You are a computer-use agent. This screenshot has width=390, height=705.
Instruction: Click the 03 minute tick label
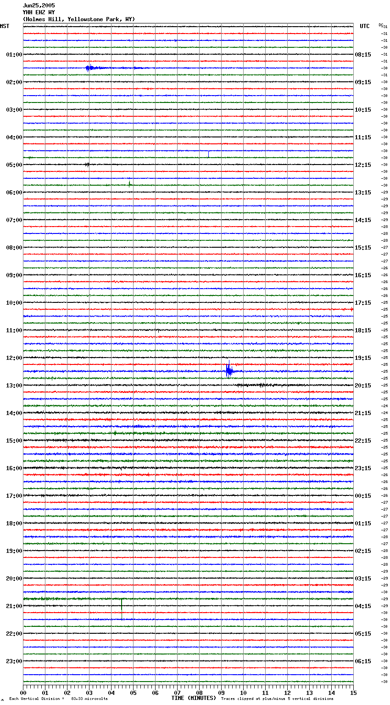pos(89,693)
